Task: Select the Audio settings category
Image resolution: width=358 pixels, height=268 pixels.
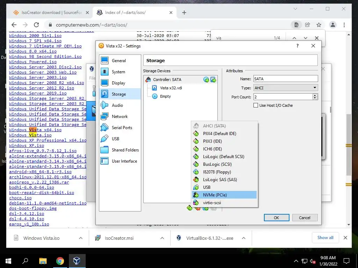Action: [x=120, y=105]
